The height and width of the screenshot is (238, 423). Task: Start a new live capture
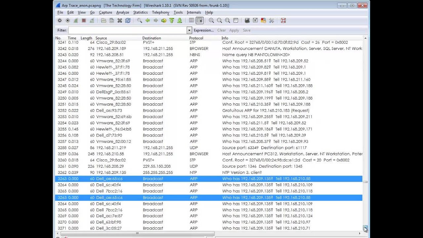[x=76, y=20]
